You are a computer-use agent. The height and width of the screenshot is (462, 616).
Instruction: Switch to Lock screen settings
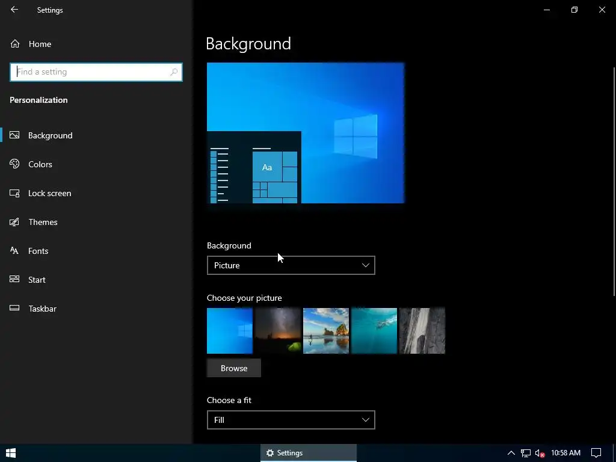pos(49,193)
